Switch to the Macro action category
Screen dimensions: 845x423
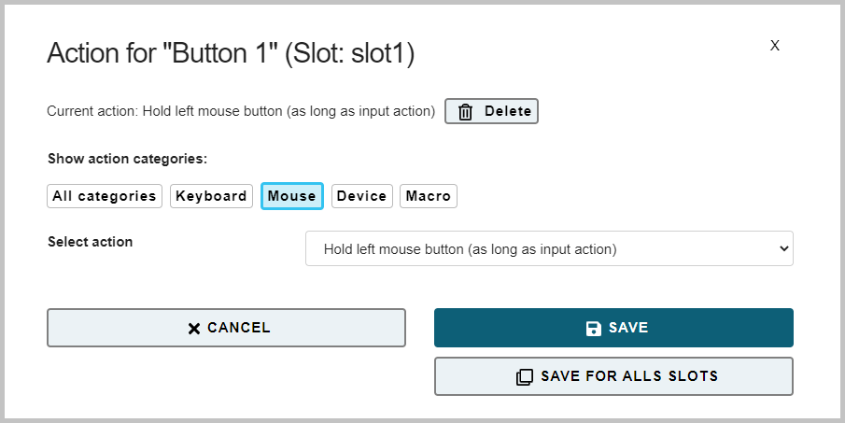click(429, 196)
